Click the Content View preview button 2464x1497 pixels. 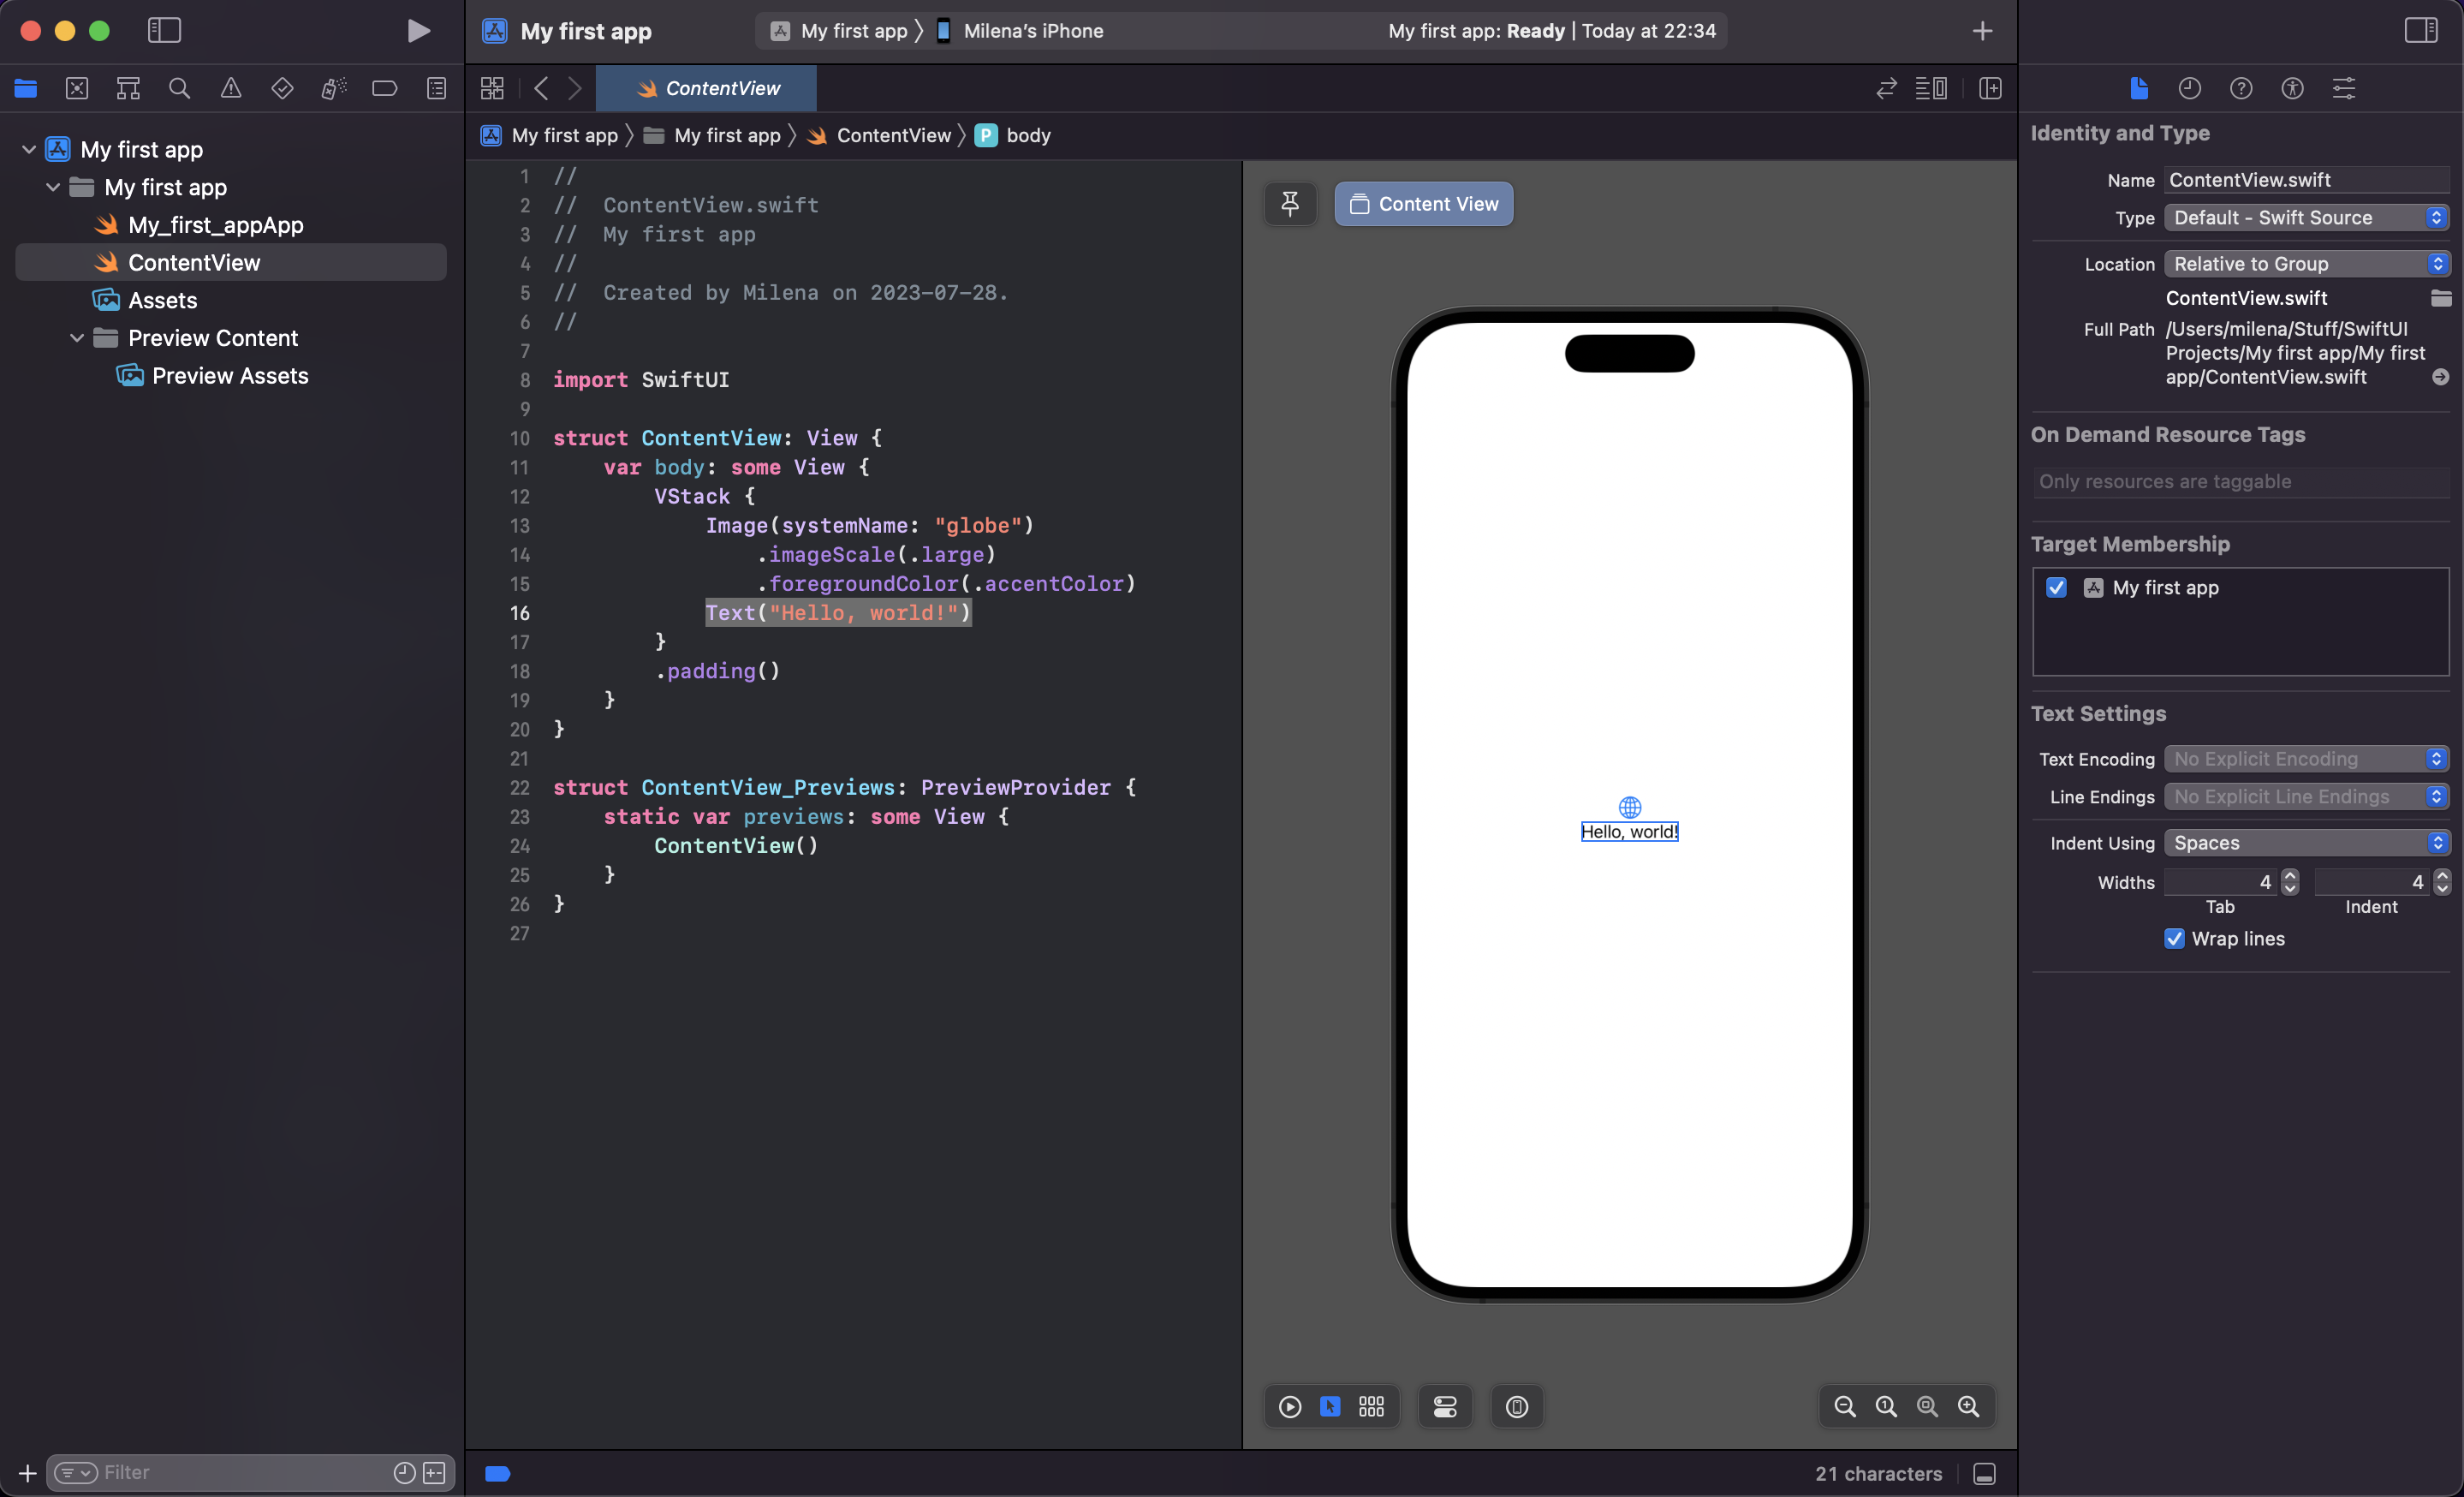point(1423,204)
